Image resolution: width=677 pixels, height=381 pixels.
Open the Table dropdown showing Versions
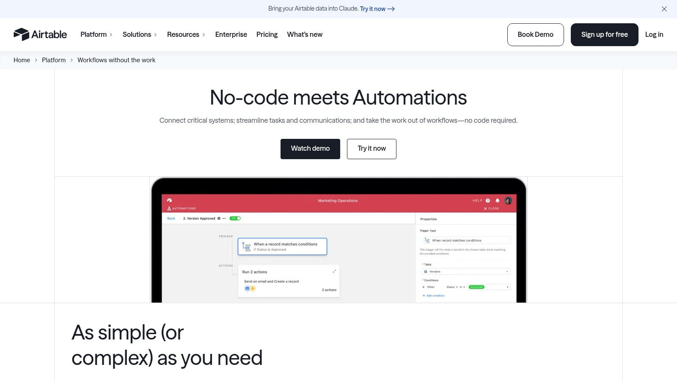coord(466,271)
